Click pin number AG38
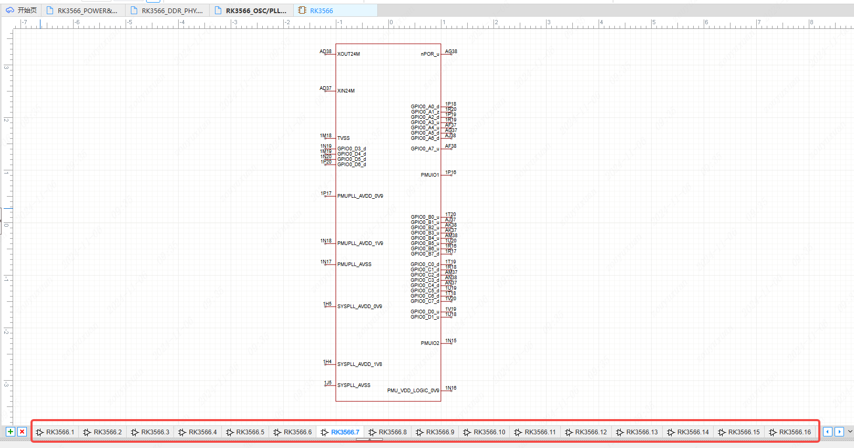 click(x=451, y=52)
